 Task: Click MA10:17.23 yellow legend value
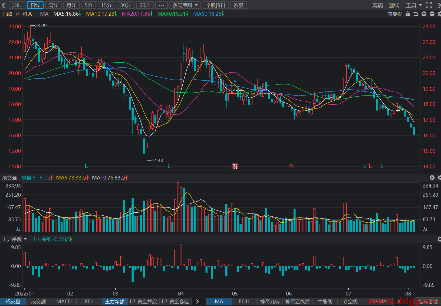click(x=101, y=14)
